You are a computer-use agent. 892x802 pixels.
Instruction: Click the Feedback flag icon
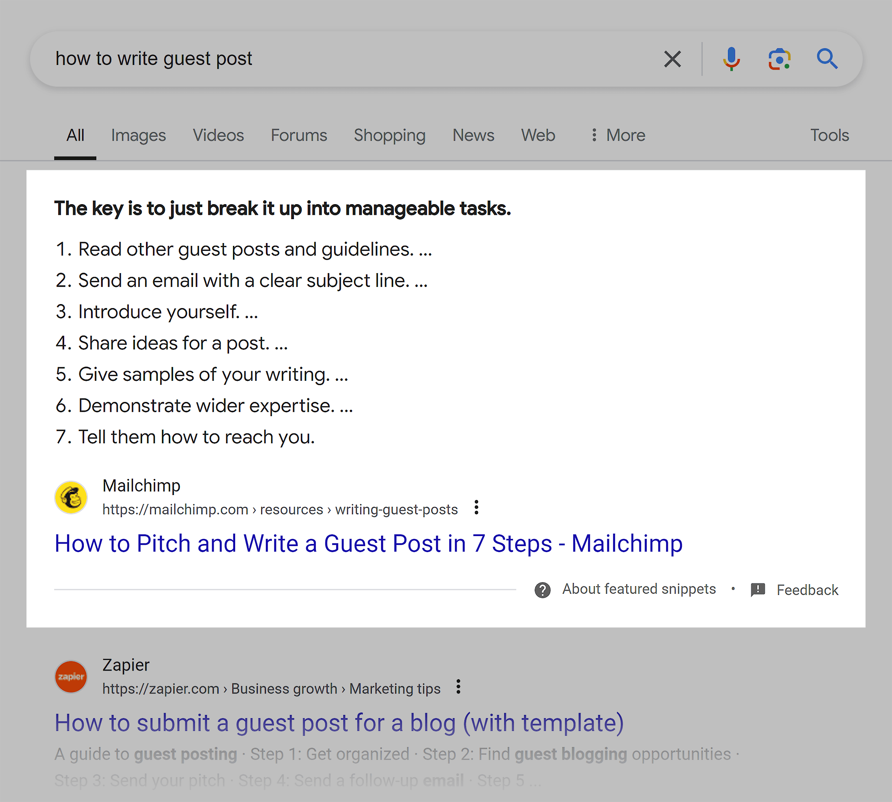tap(759, 589)
